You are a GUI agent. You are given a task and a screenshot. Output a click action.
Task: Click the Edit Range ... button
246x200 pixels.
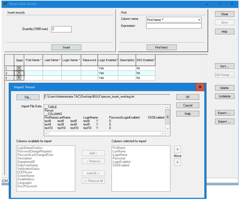[x=224, y=75]
